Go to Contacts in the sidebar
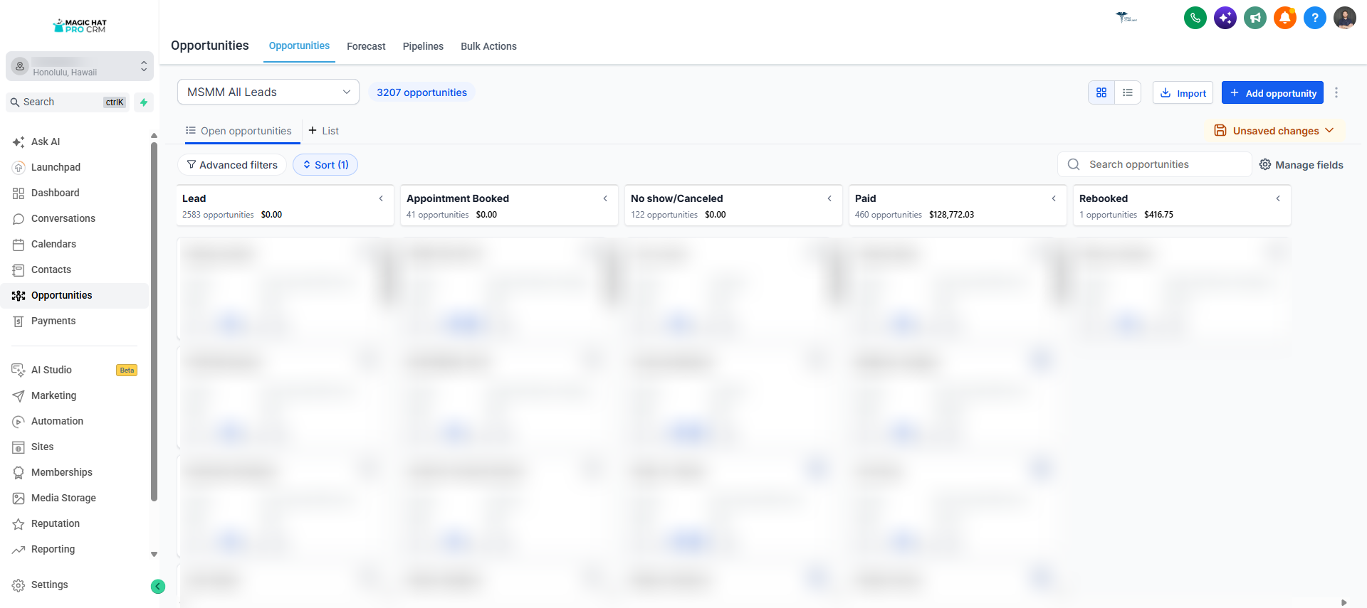Image resolution: width=1367 pixels, height=608 pixels. (51, 270)
